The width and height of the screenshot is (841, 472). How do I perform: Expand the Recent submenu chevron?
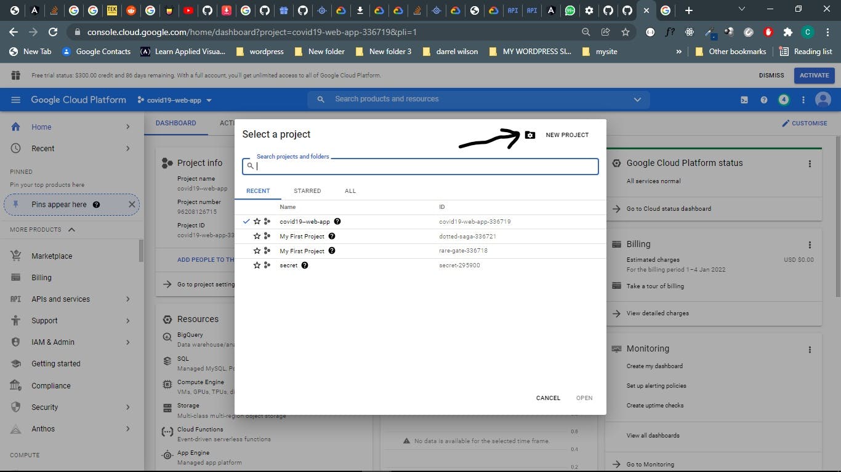point(128,148)
